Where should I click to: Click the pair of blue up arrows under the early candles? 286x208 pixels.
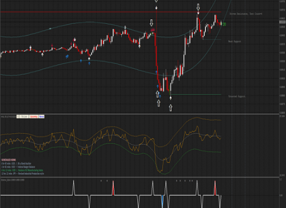coord(67,56)
